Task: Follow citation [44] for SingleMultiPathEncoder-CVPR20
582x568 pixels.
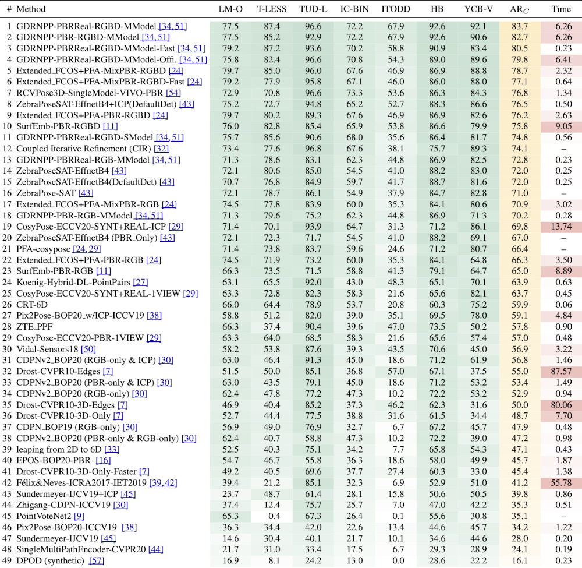Action: [155, 548]
